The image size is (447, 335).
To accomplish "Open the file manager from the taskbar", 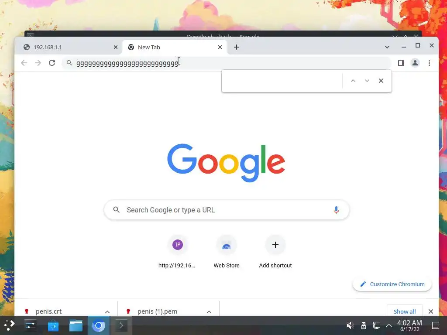I will pos(76,325).
